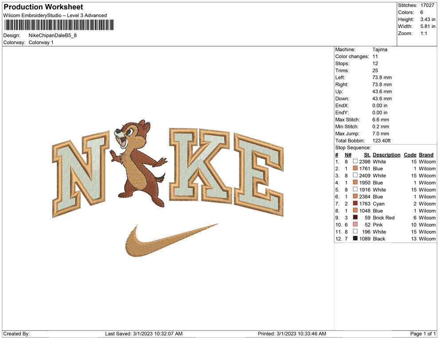439x338 pixels.
Task: Click the embroidered swoosh in the preview
Action: tap(171, 240)
